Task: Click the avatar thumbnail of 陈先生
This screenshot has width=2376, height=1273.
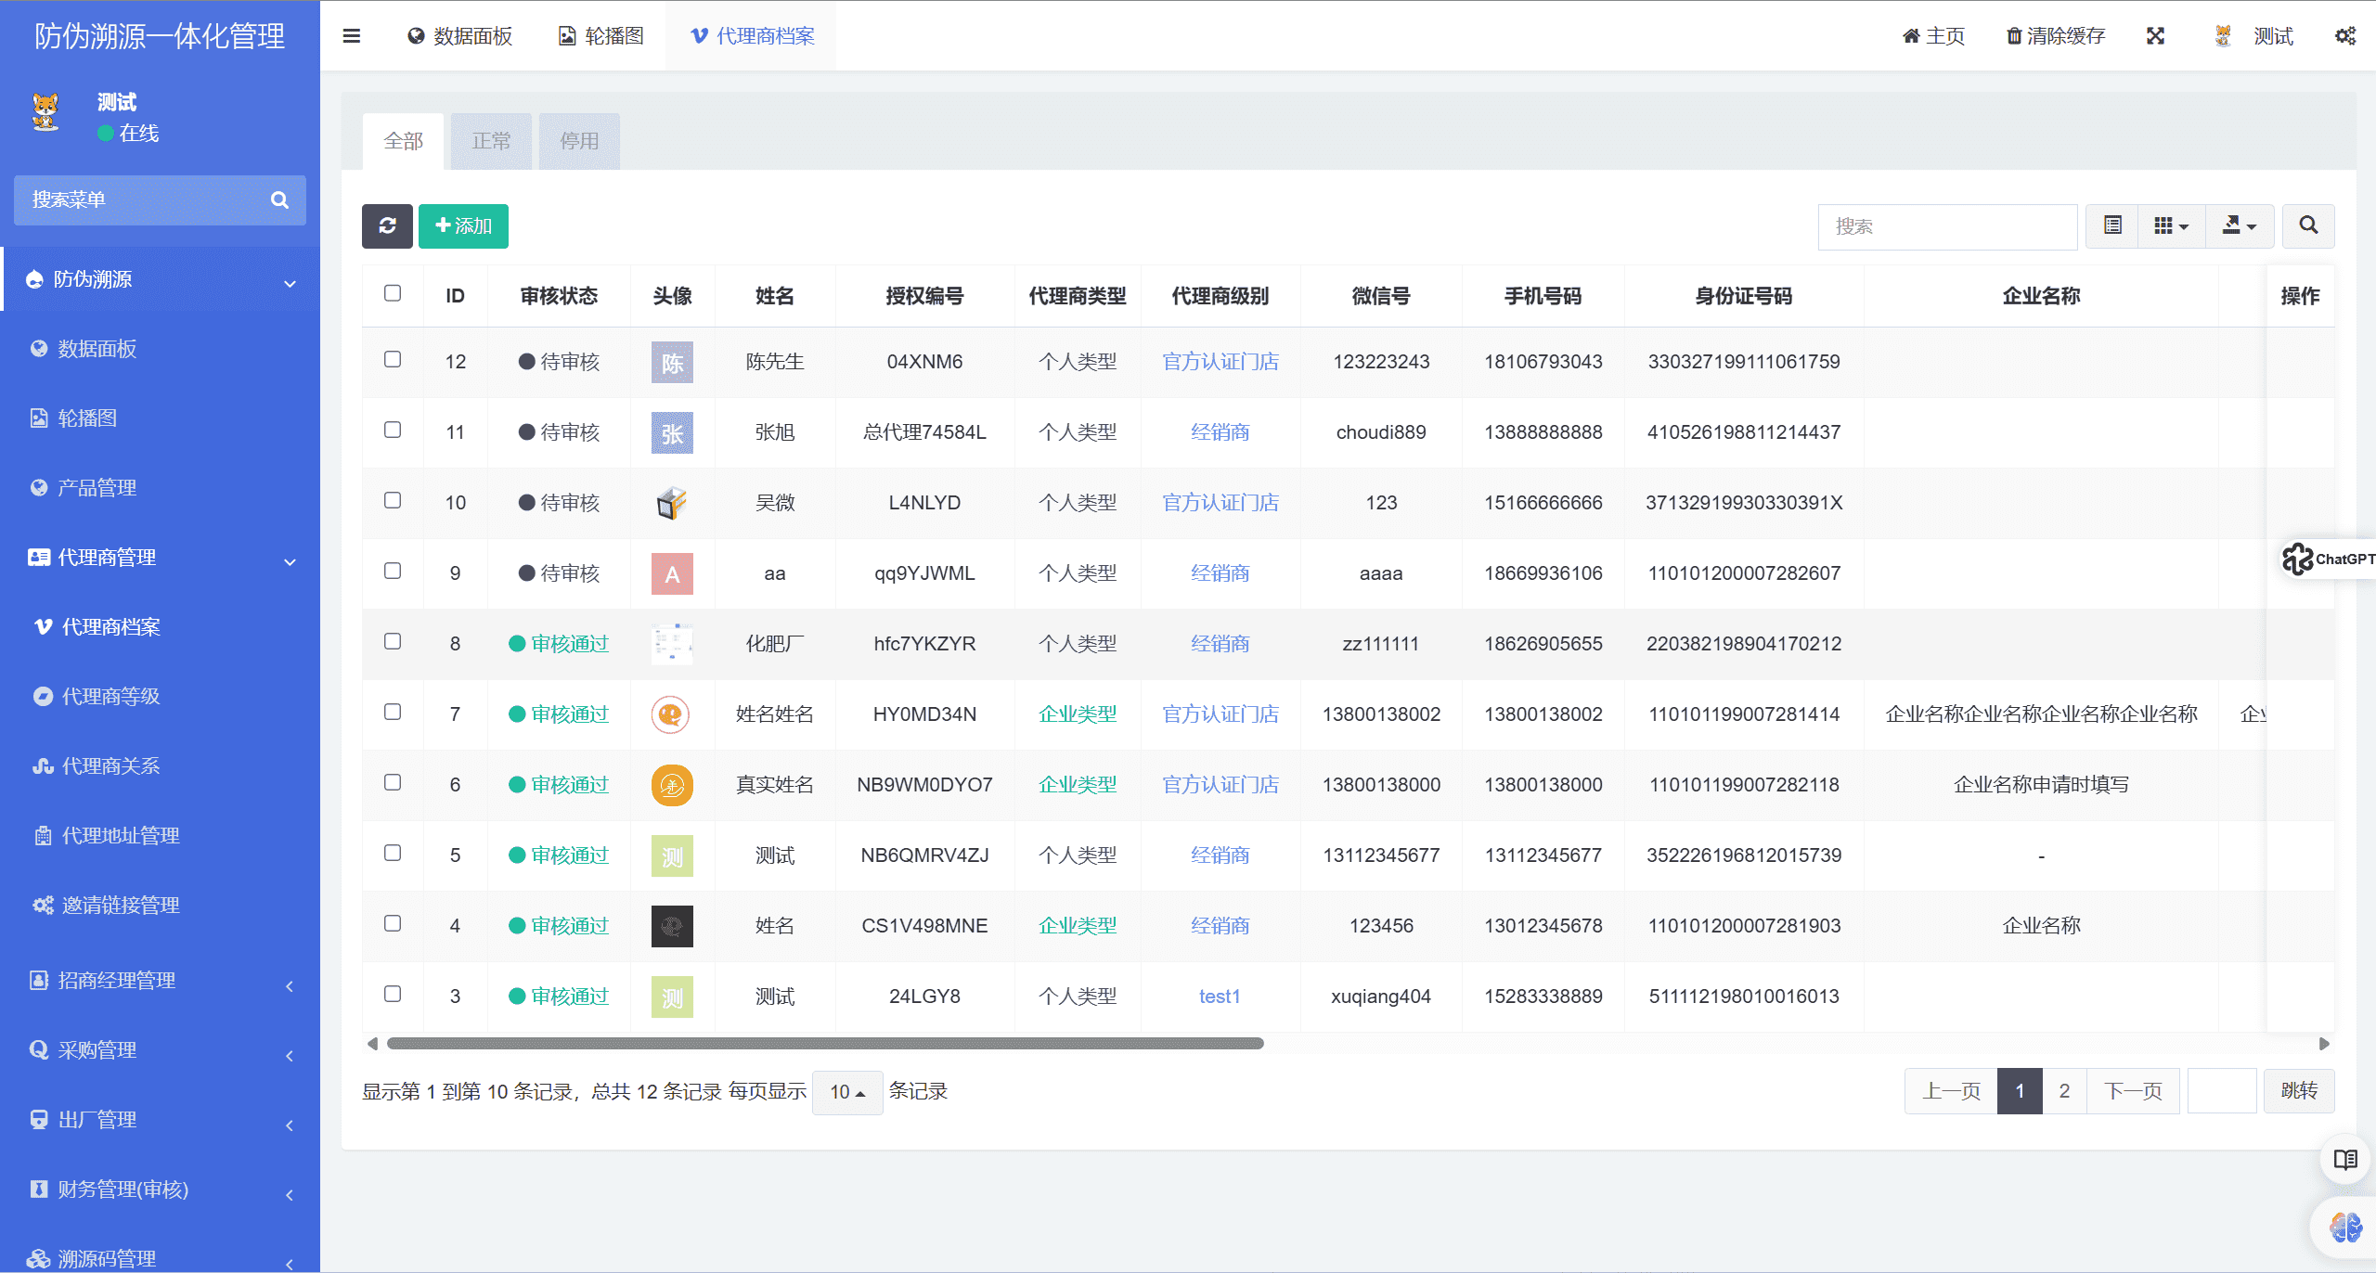Action: 672,362
